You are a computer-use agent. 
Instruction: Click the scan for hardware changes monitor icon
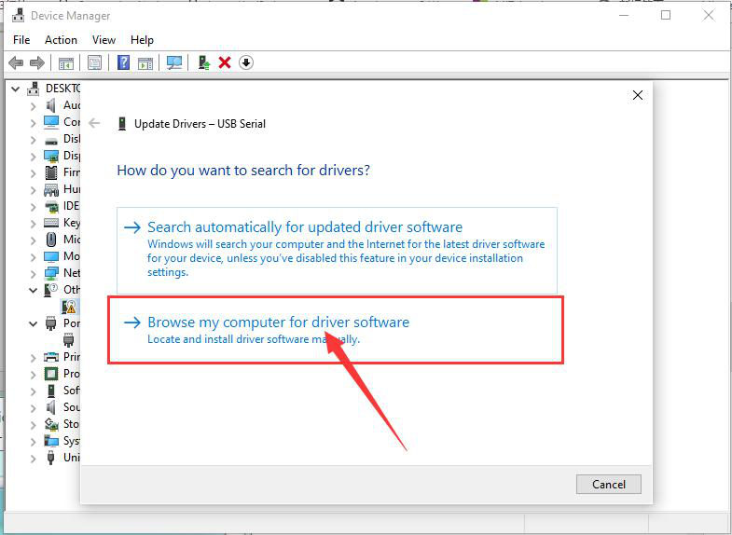coord(174,62)
